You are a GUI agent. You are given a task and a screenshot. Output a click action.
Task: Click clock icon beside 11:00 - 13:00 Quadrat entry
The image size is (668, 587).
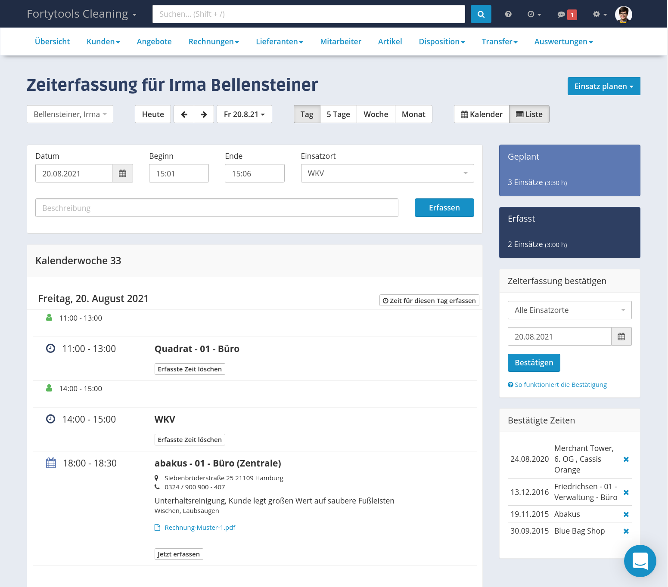(51, 349)
